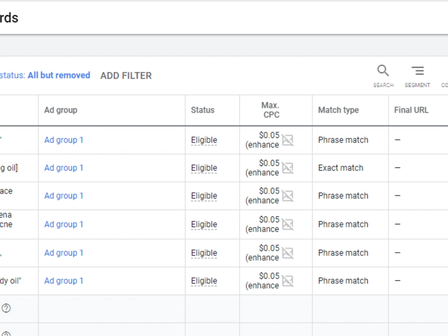Click the question mark help icon below table
This screenshot has height=336, width=448.
click(6, 308)
